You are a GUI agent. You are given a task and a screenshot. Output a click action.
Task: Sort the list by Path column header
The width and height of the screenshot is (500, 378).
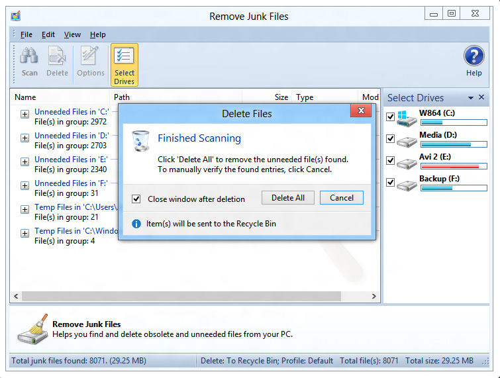(176, 97)
